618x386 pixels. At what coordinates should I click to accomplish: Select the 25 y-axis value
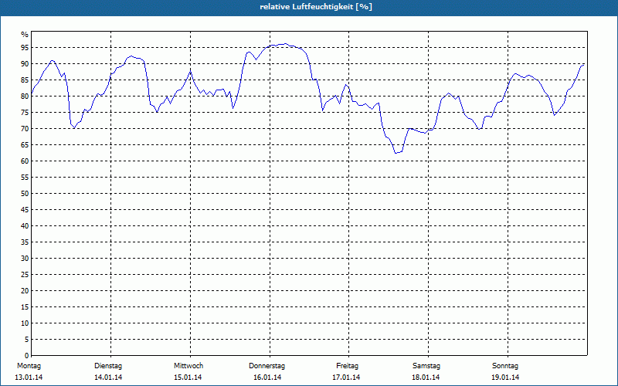25,275
